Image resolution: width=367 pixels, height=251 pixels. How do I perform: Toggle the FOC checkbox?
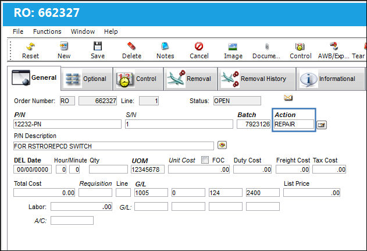[205, 160]
